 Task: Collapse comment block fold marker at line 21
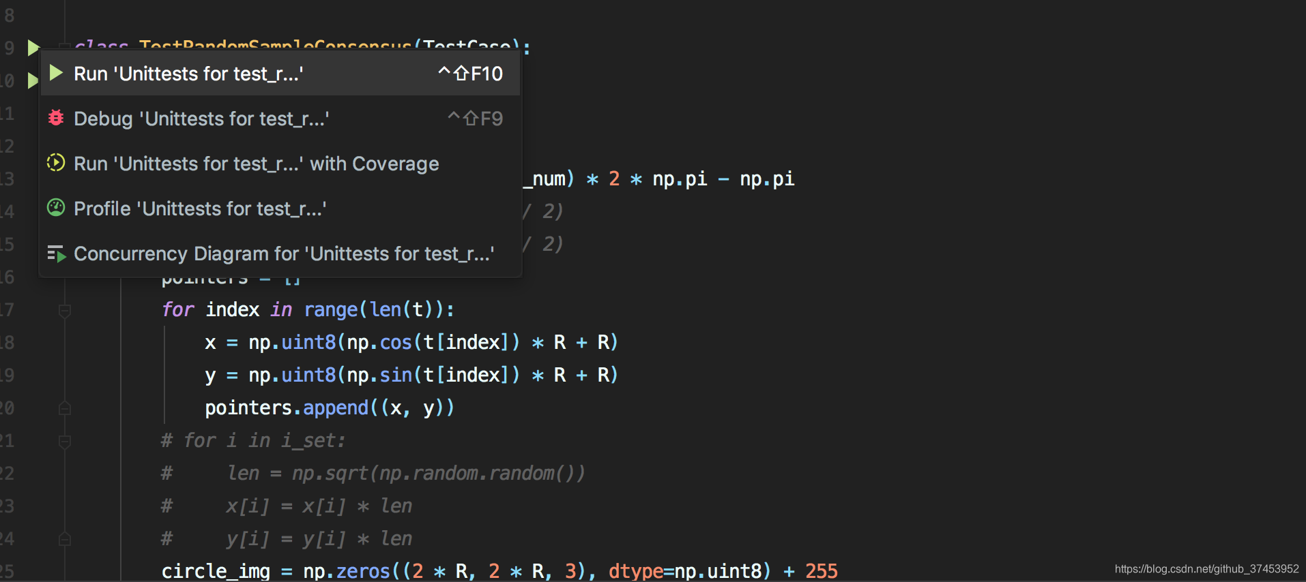(65, 442)
